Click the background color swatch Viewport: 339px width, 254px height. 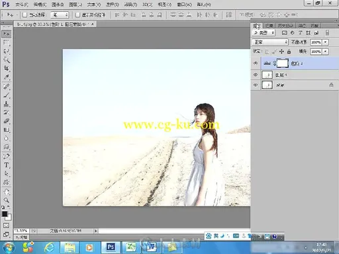[x=9, y=218]
